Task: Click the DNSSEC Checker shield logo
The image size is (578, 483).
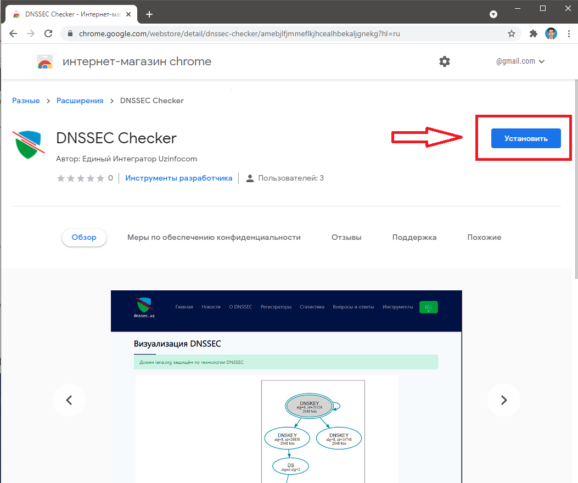Action: [x=29, y=144]
